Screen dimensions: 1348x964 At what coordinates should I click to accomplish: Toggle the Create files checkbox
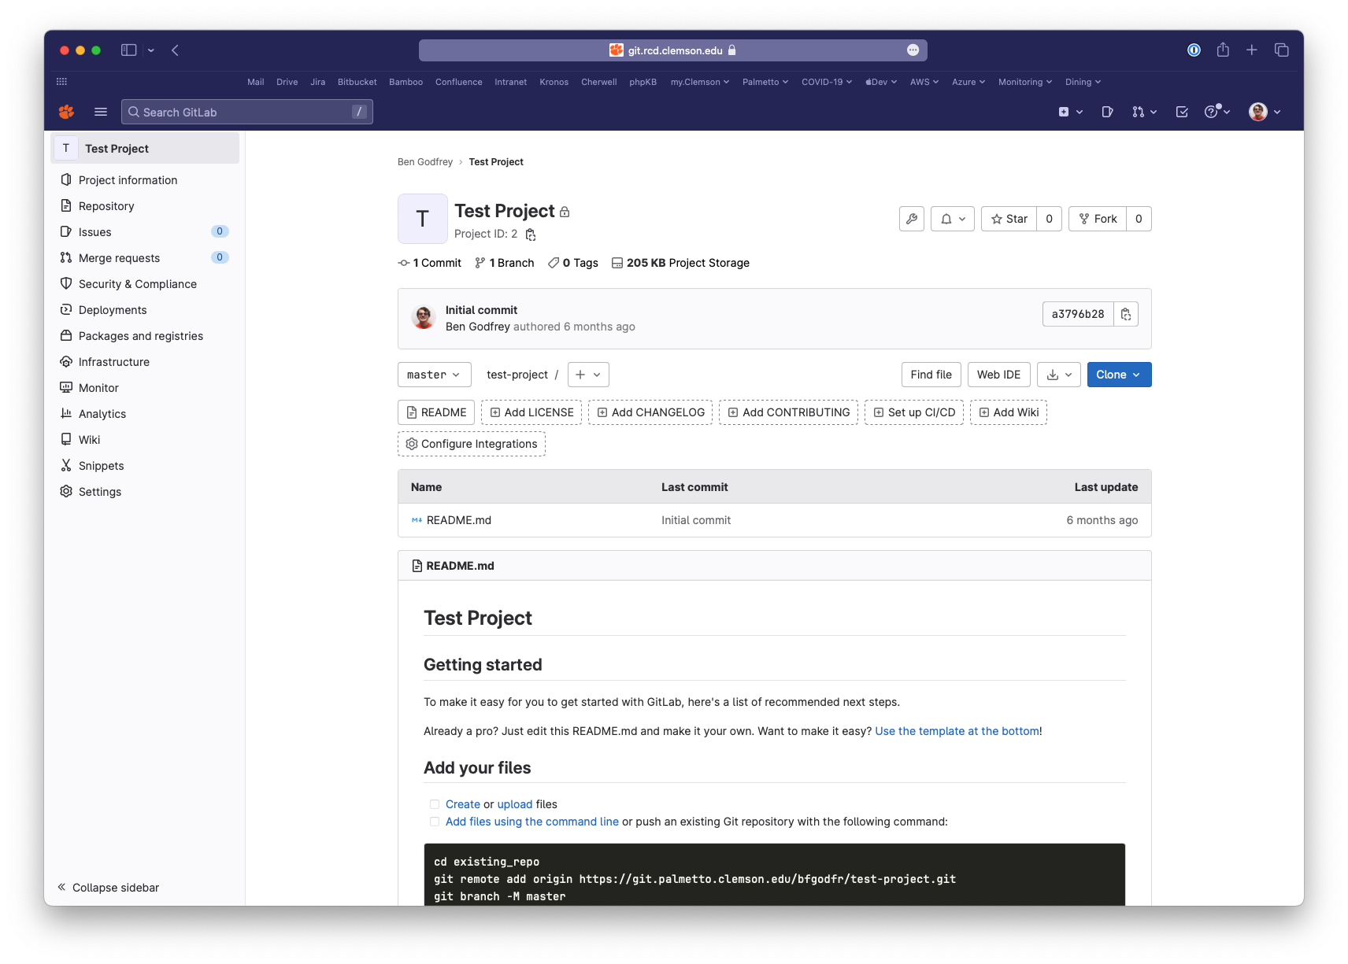pyautogui.click(x=435, y=803)
